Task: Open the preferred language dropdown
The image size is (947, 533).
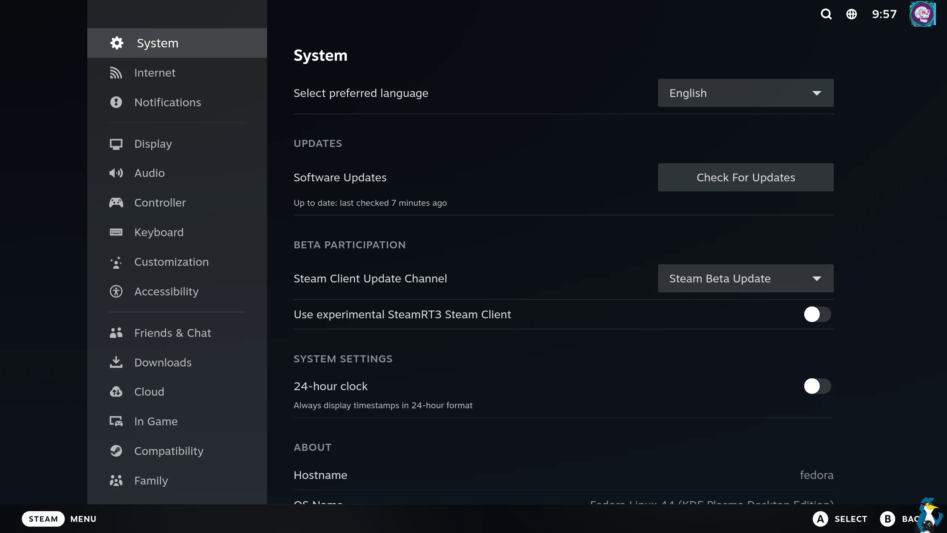Action: 745,93
